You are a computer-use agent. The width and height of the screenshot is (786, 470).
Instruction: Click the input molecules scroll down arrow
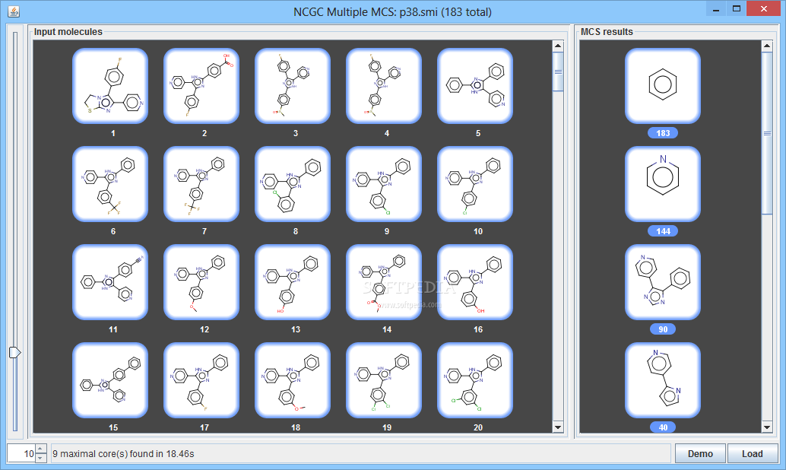(x=558, y=427)
